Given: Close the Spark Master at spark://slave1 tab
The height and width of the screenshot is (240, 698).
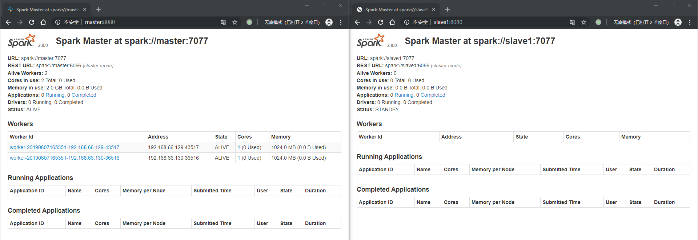Looking at the screenshot, I should tap(434, 9).
